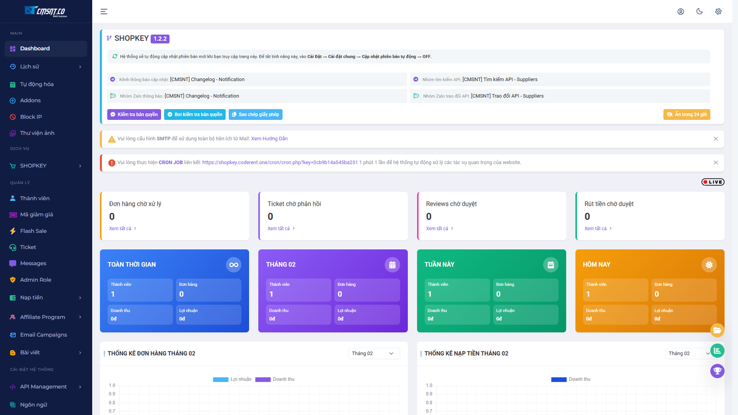The image size is (738, 415).
Task: Open the settings gear icon in header
Action: tap(718, 12)
